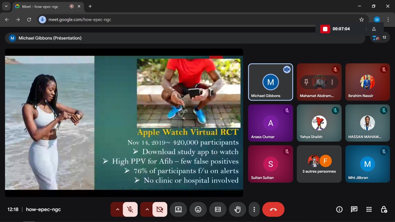Open the emoji reactions panel
395x222 pixels.
click(x=198, y=209)
